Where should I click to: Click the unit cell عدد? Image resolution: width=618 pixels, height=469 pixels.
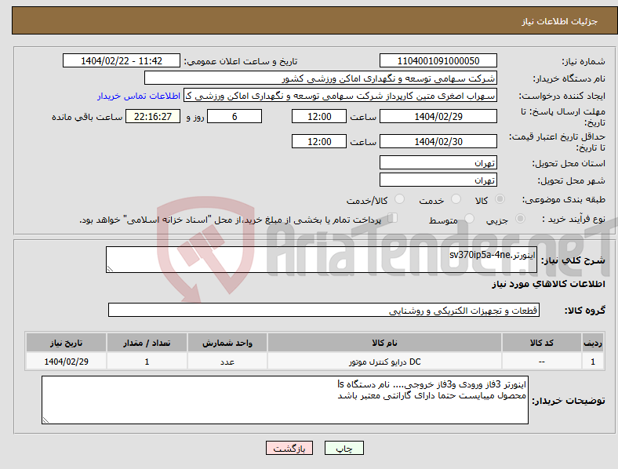coord(227,362)
